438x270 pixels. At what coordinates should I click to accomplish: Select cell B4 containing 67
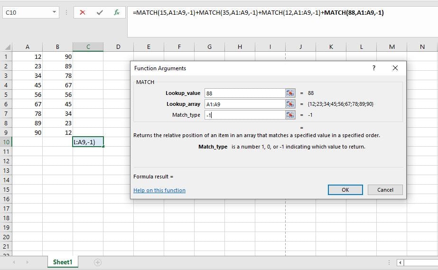point(57,85)
